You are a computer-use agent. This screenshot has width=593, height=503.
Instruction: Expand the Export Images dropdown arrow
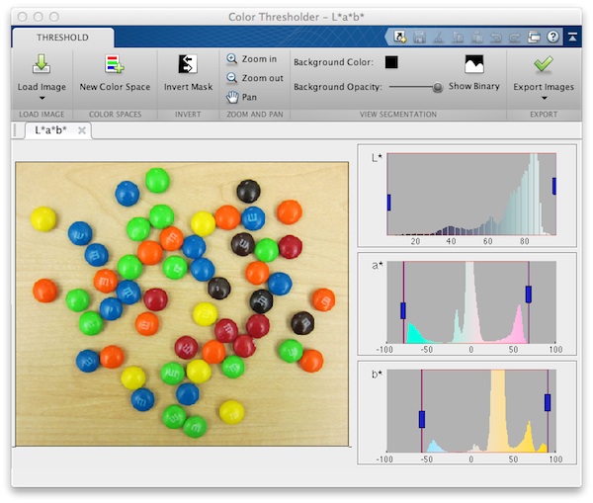(543, 99)
